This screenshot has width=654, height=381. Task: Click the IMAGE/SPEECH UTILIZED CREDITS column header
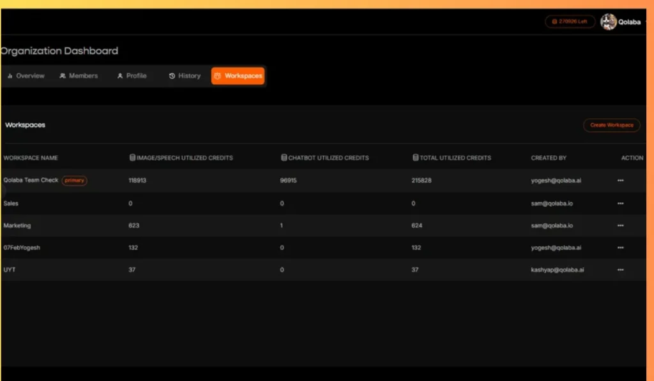181,158
